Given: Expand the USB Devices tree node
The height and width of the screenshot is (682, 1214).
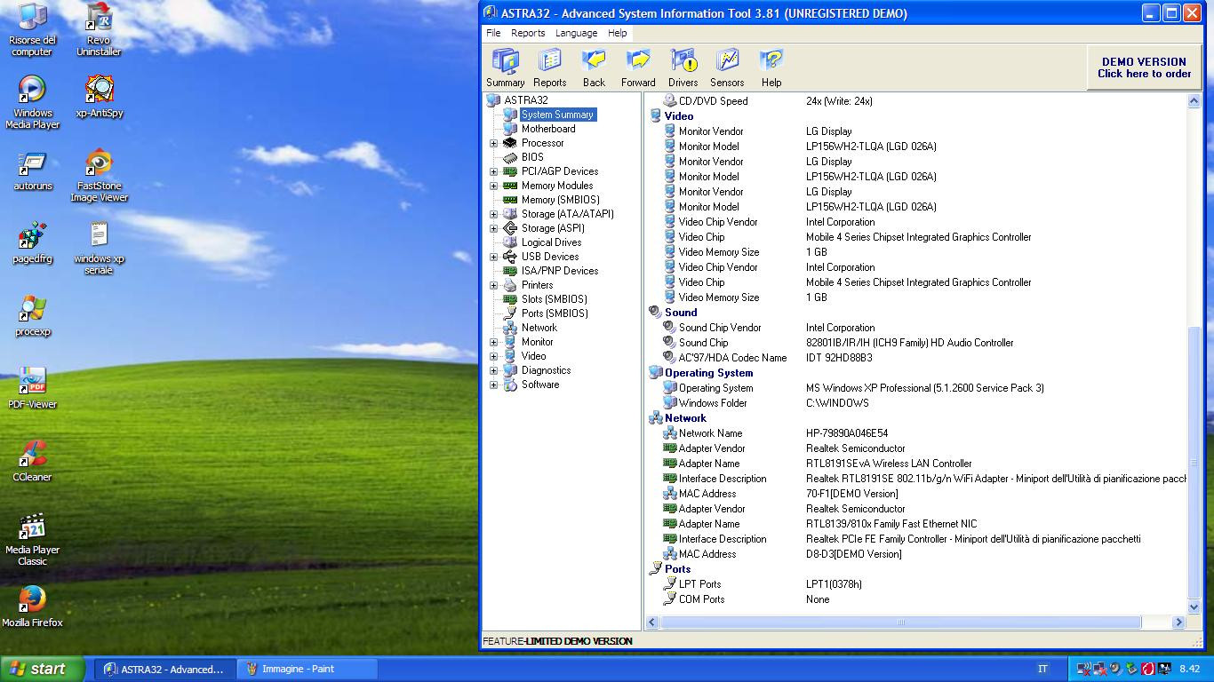Looking at the screenshot, I should 494,257.
